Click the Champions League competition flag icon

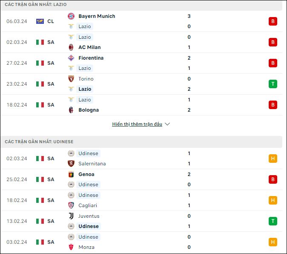40,21
